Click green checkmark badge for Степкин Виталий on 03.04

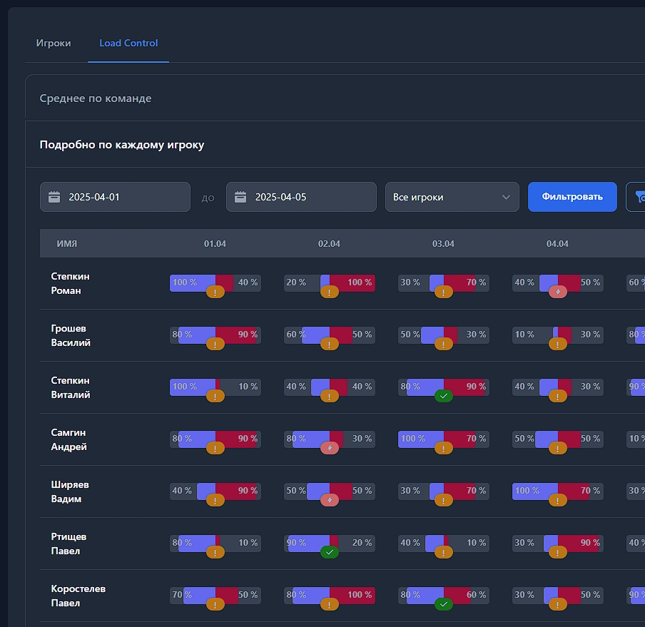pyautogui.click(x=444, y=397)
